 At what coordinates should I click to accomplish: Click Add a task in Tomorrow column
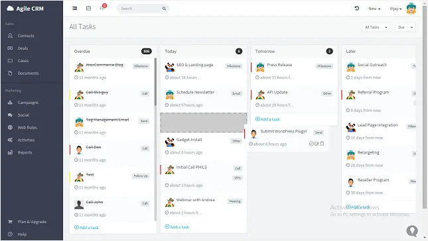tap(267, 119)
